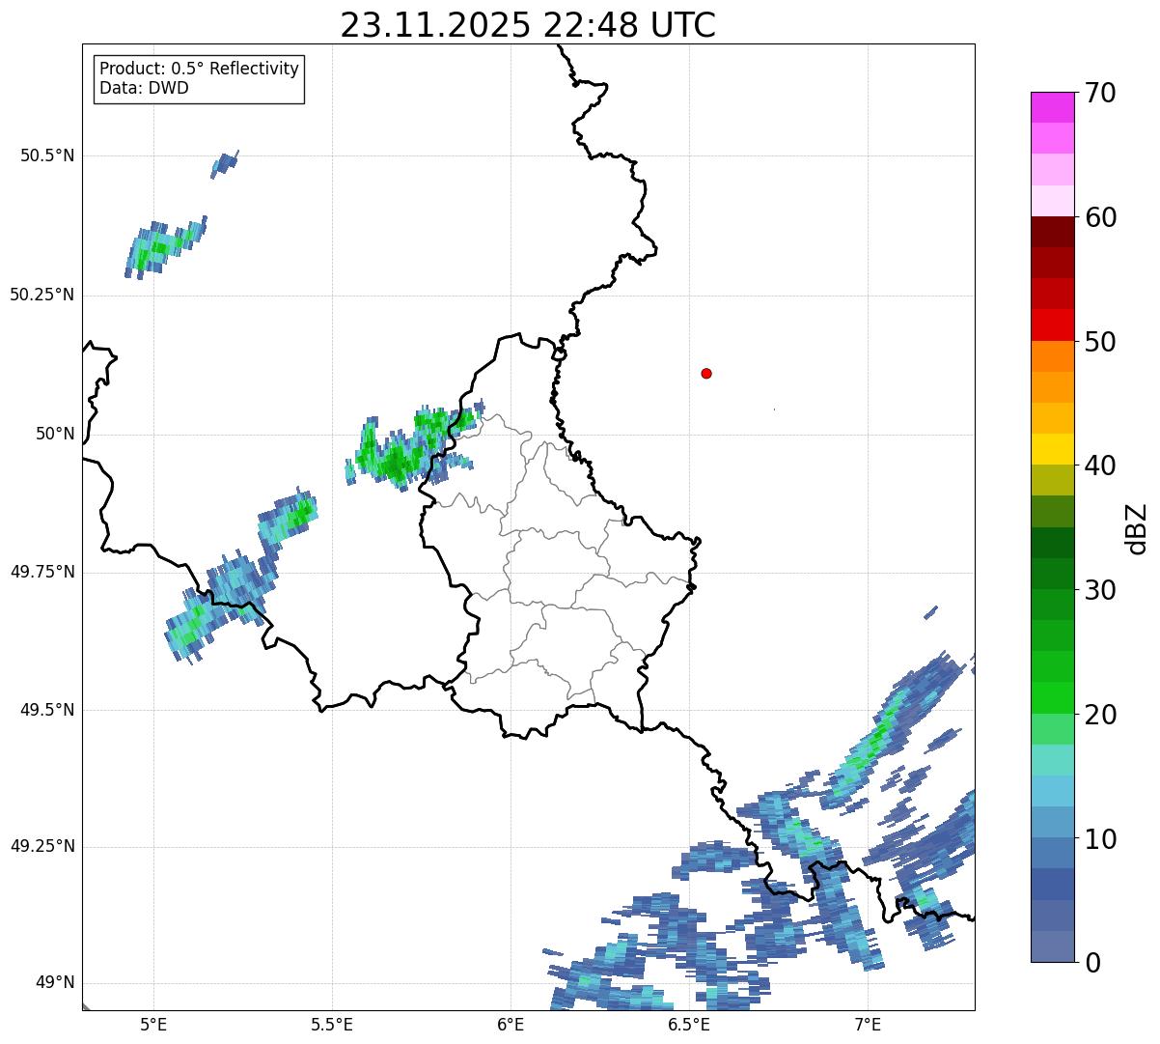This screenshot has height=1044, width=1160.
Task: Click the colorbar tick label 60
Action: pos(1100,217)
